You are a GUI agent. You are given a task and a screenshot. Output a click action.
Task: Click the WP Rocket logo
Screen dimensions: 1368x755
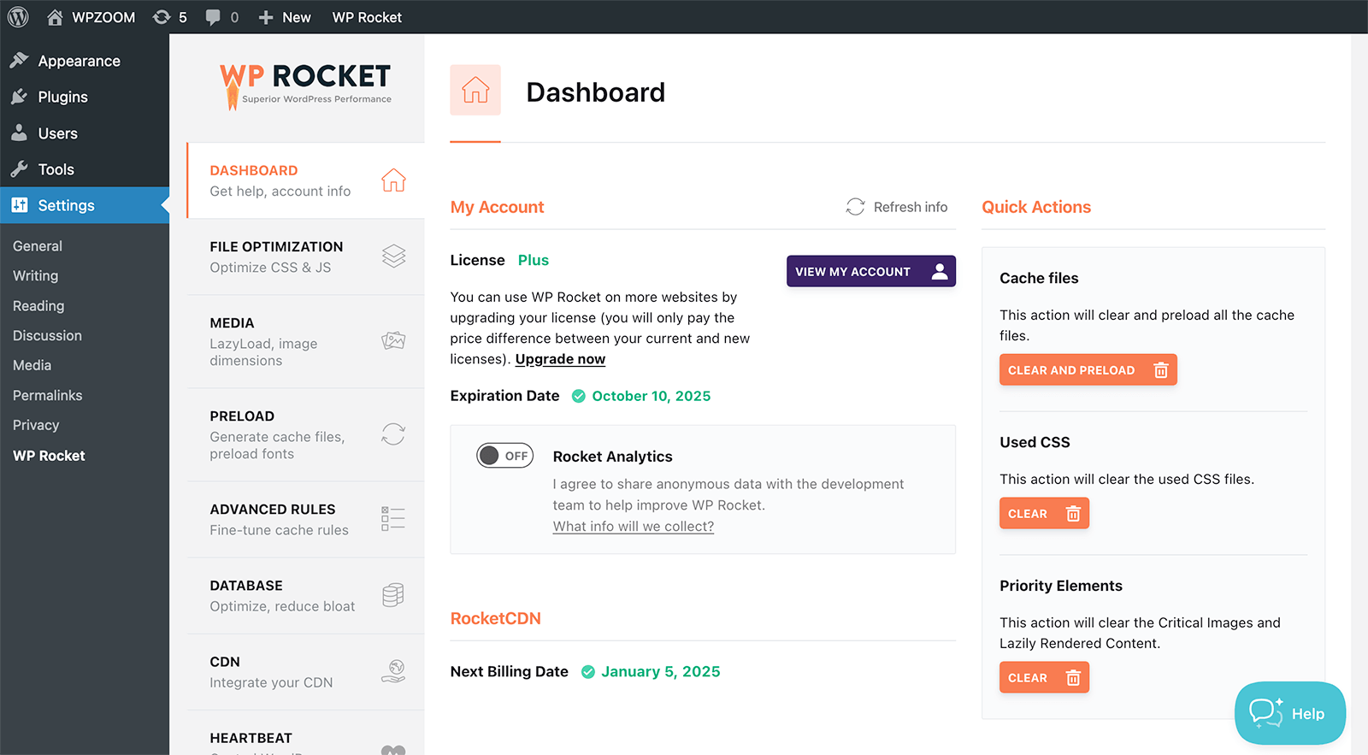click(x=305, y=86)
